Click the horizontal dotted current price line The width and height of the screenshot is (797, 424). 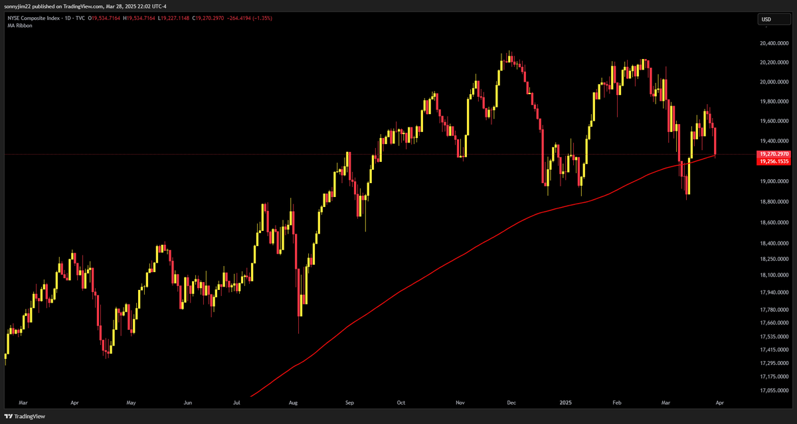[x=379, y=155]
